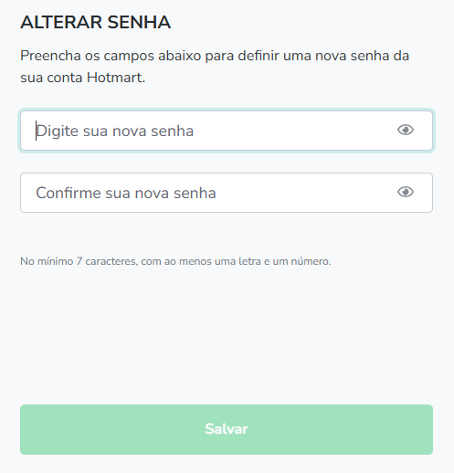Place cursor in the new password input
Screen dimensions: 454x473
[x=227, y=131]
